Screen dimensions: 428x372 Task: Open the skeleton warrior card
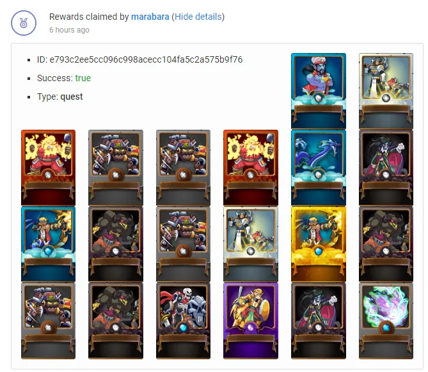coord(183,321)
